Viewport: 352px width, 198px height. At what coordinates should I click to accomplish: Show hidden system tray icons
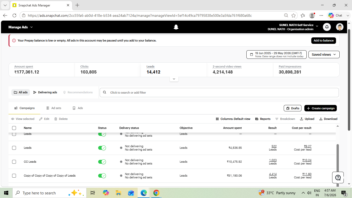coord(304,193)
